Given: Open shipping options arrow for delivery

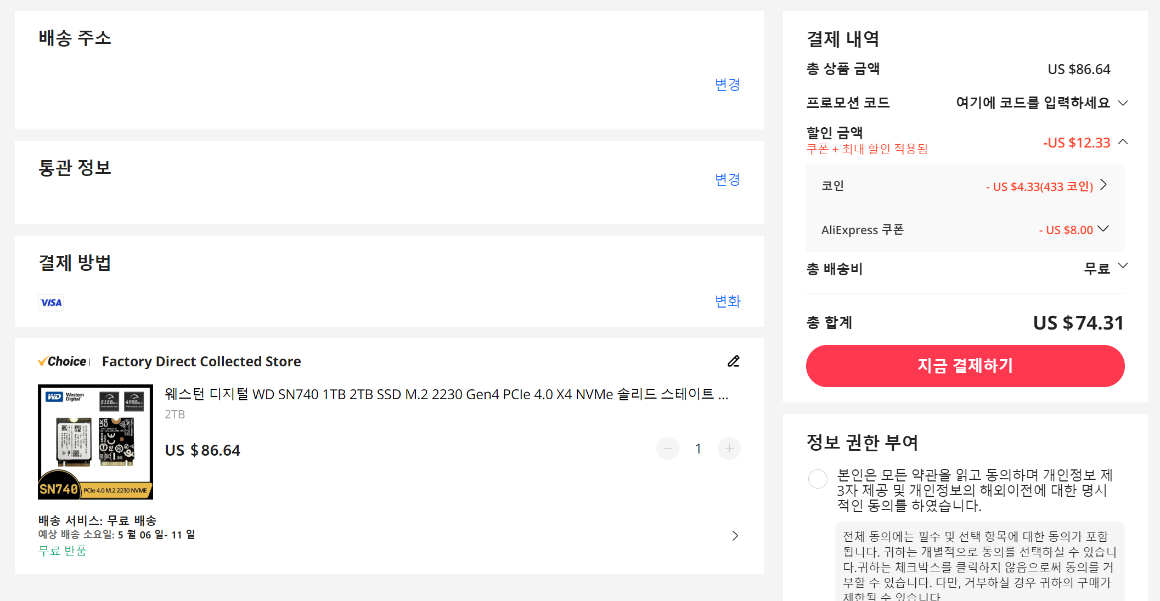Looking at the screenshot, I should click(x=735, y=536).
